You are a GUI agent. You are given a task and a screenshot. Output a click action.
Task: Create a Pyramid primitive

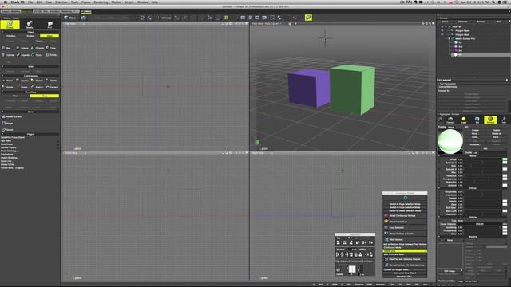(x=38, y=48)
